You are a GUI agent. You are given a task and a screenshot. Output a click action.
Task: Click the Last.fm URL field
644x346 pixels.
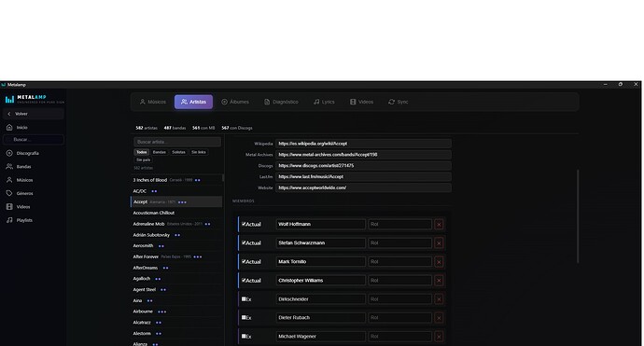point(363,176)
